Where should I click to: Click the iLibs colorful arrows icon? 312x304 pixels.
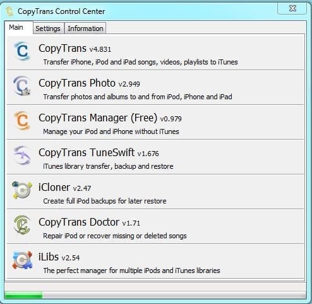tap(22, 260)
